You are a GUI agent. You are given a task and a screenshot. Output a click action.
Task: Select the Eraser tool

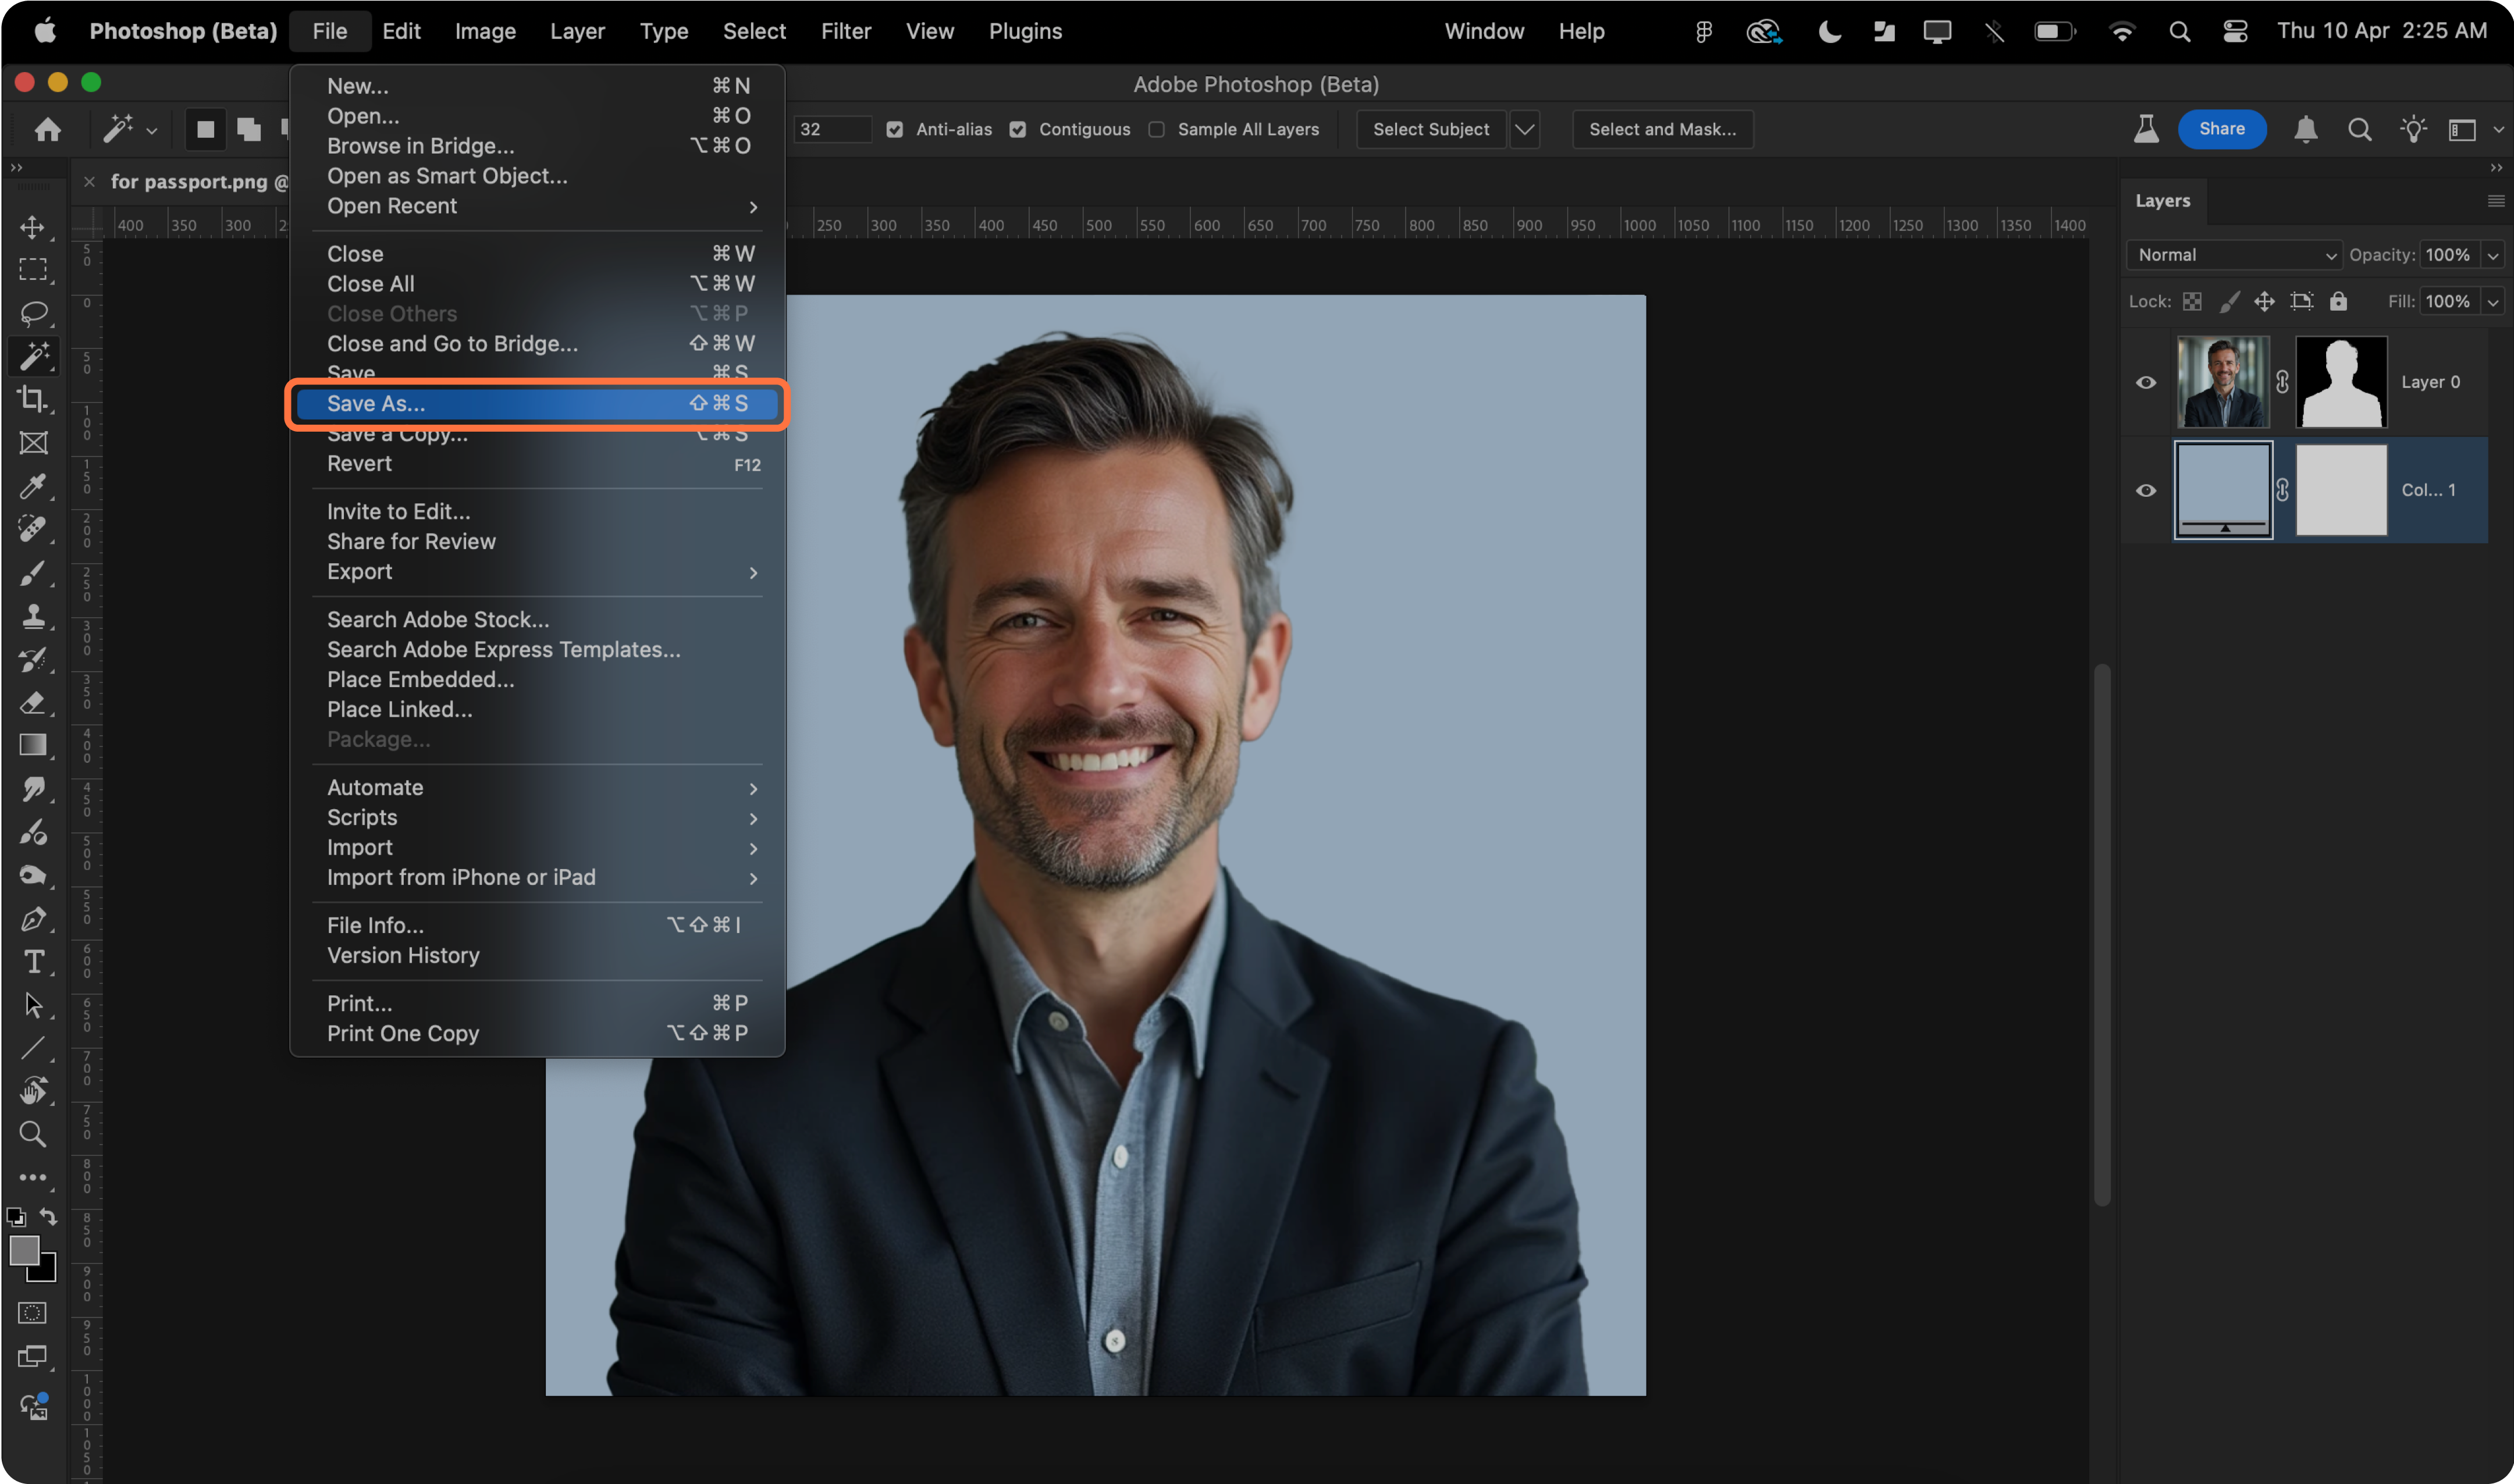click(32, 703)
